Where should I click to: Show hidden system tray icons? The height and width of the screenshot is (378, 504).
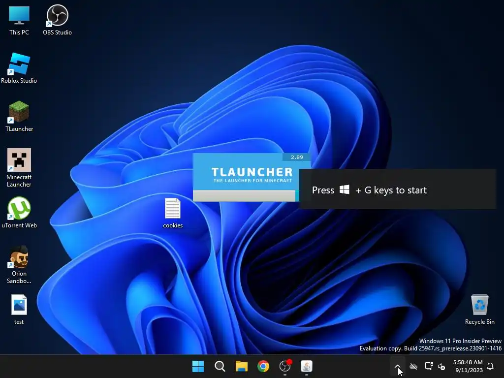point(398,366)
